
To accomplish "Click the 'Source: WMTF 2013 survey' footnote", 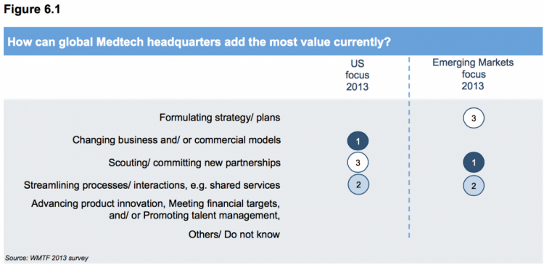I will point(46,258).
